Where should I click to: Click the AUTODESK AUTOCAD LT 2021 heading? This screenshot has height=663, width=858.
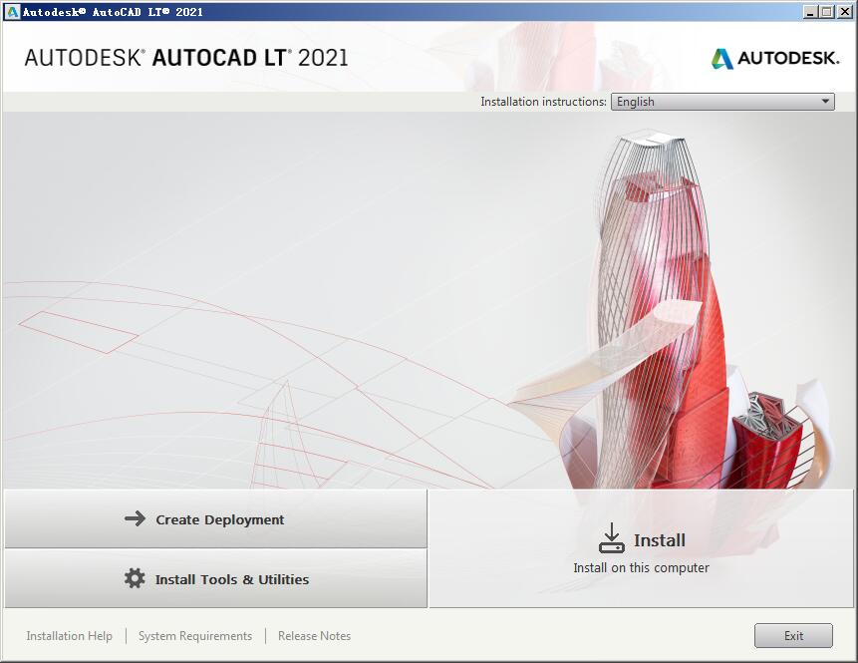[x=186, y=58]
